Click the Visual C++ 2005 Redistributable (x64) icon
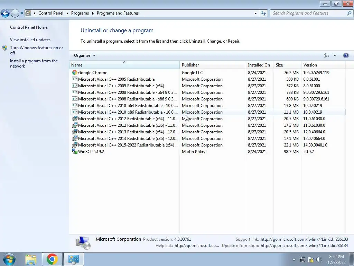The width and height of the screenshot is (354, 266). coord(75,86)
